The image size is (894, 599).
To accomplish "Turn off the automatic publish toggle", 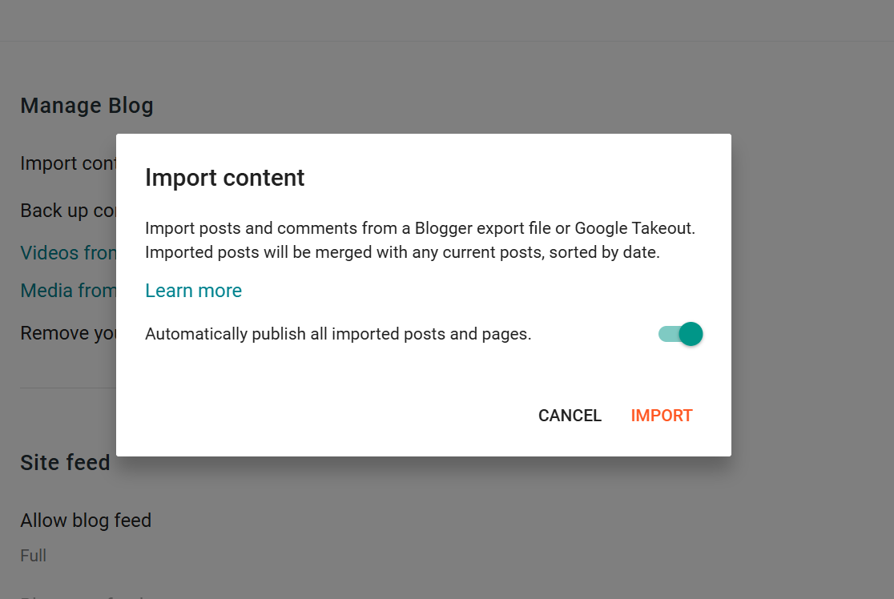I will coord(680,334).
